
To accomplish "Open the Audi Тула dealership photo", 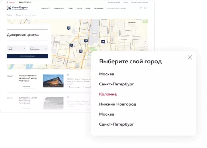I will 53,81.
